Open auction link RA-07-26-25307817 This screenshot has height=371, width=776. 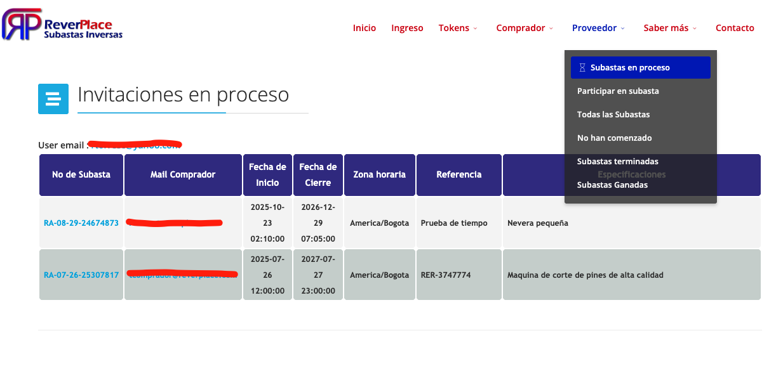[81, 275]
